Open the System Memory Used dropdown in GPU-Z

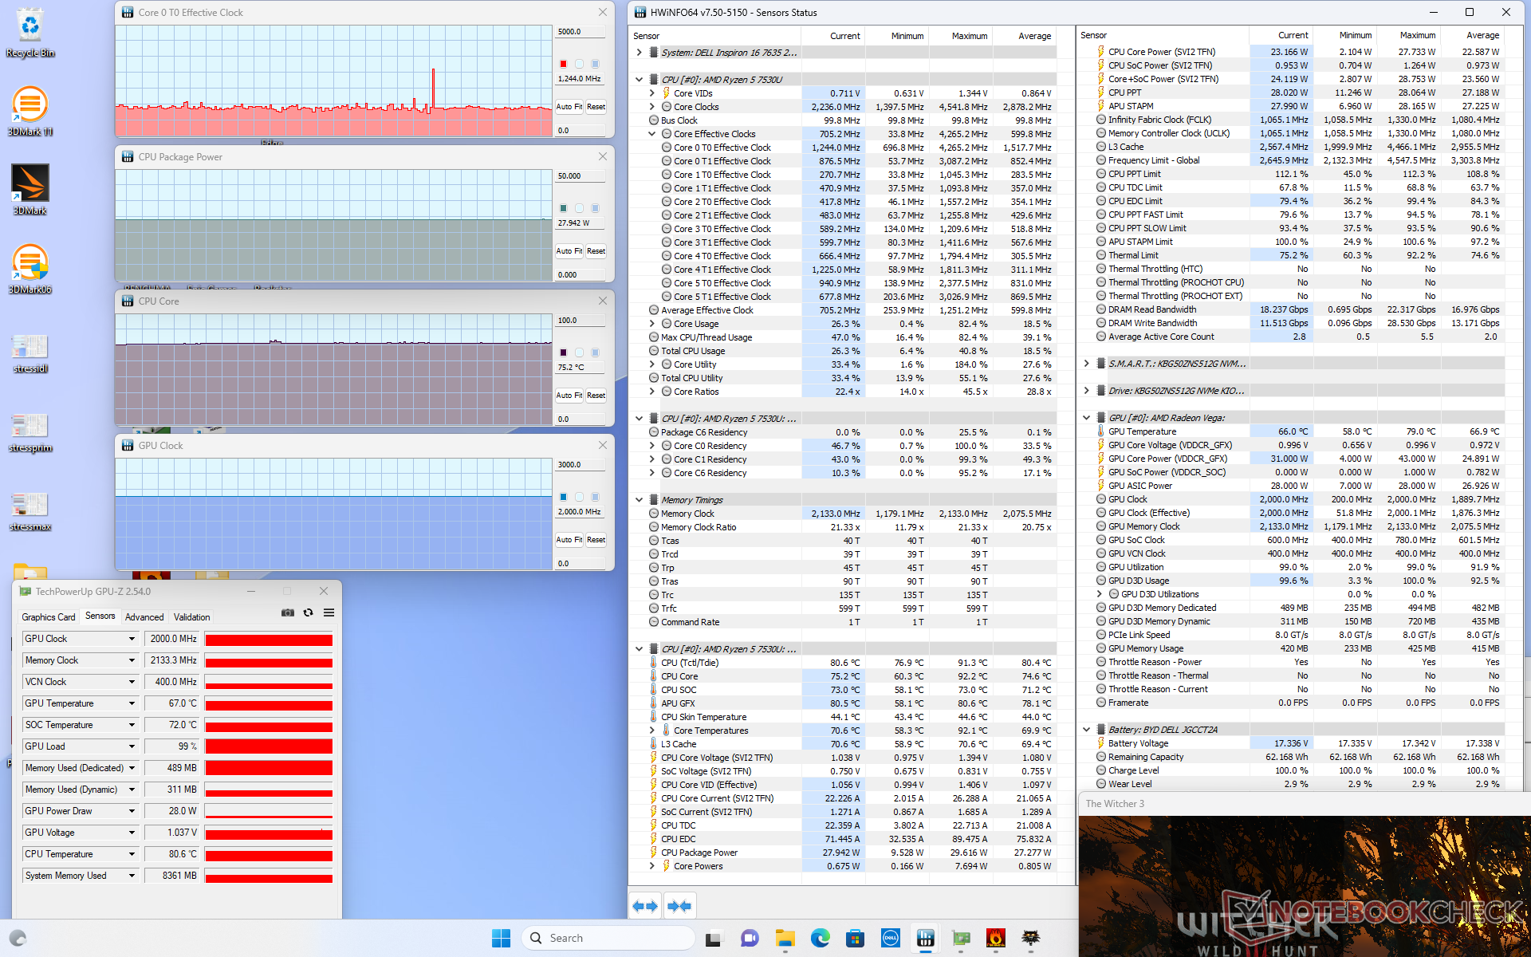click(132, 876)
